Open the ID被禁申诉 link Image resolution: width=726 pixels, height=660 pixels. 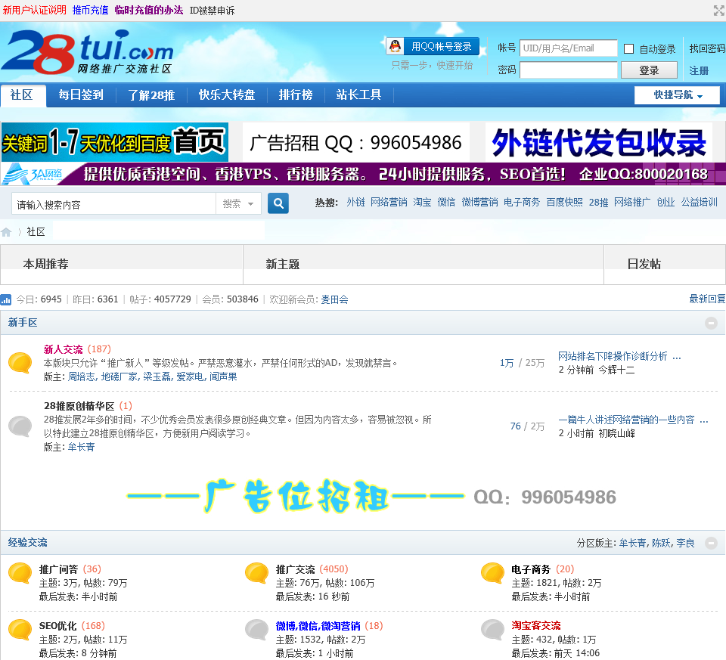(x=212, y=10)
